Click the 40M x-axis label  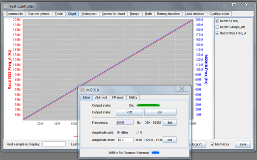57,124
